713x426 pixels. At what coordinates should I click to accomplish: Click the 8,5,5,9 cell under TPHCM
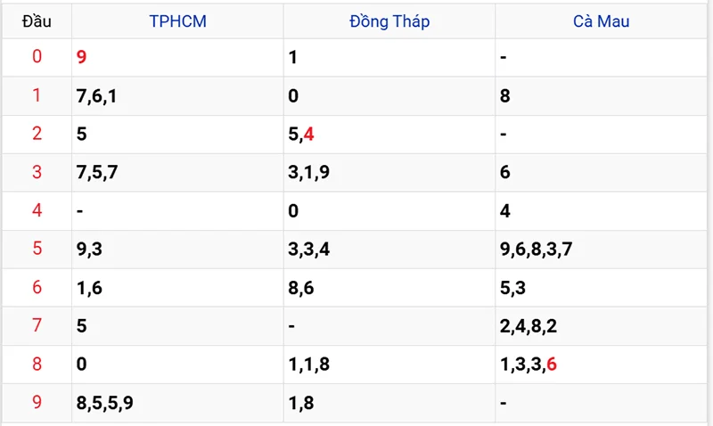click(x=105, y=403)
